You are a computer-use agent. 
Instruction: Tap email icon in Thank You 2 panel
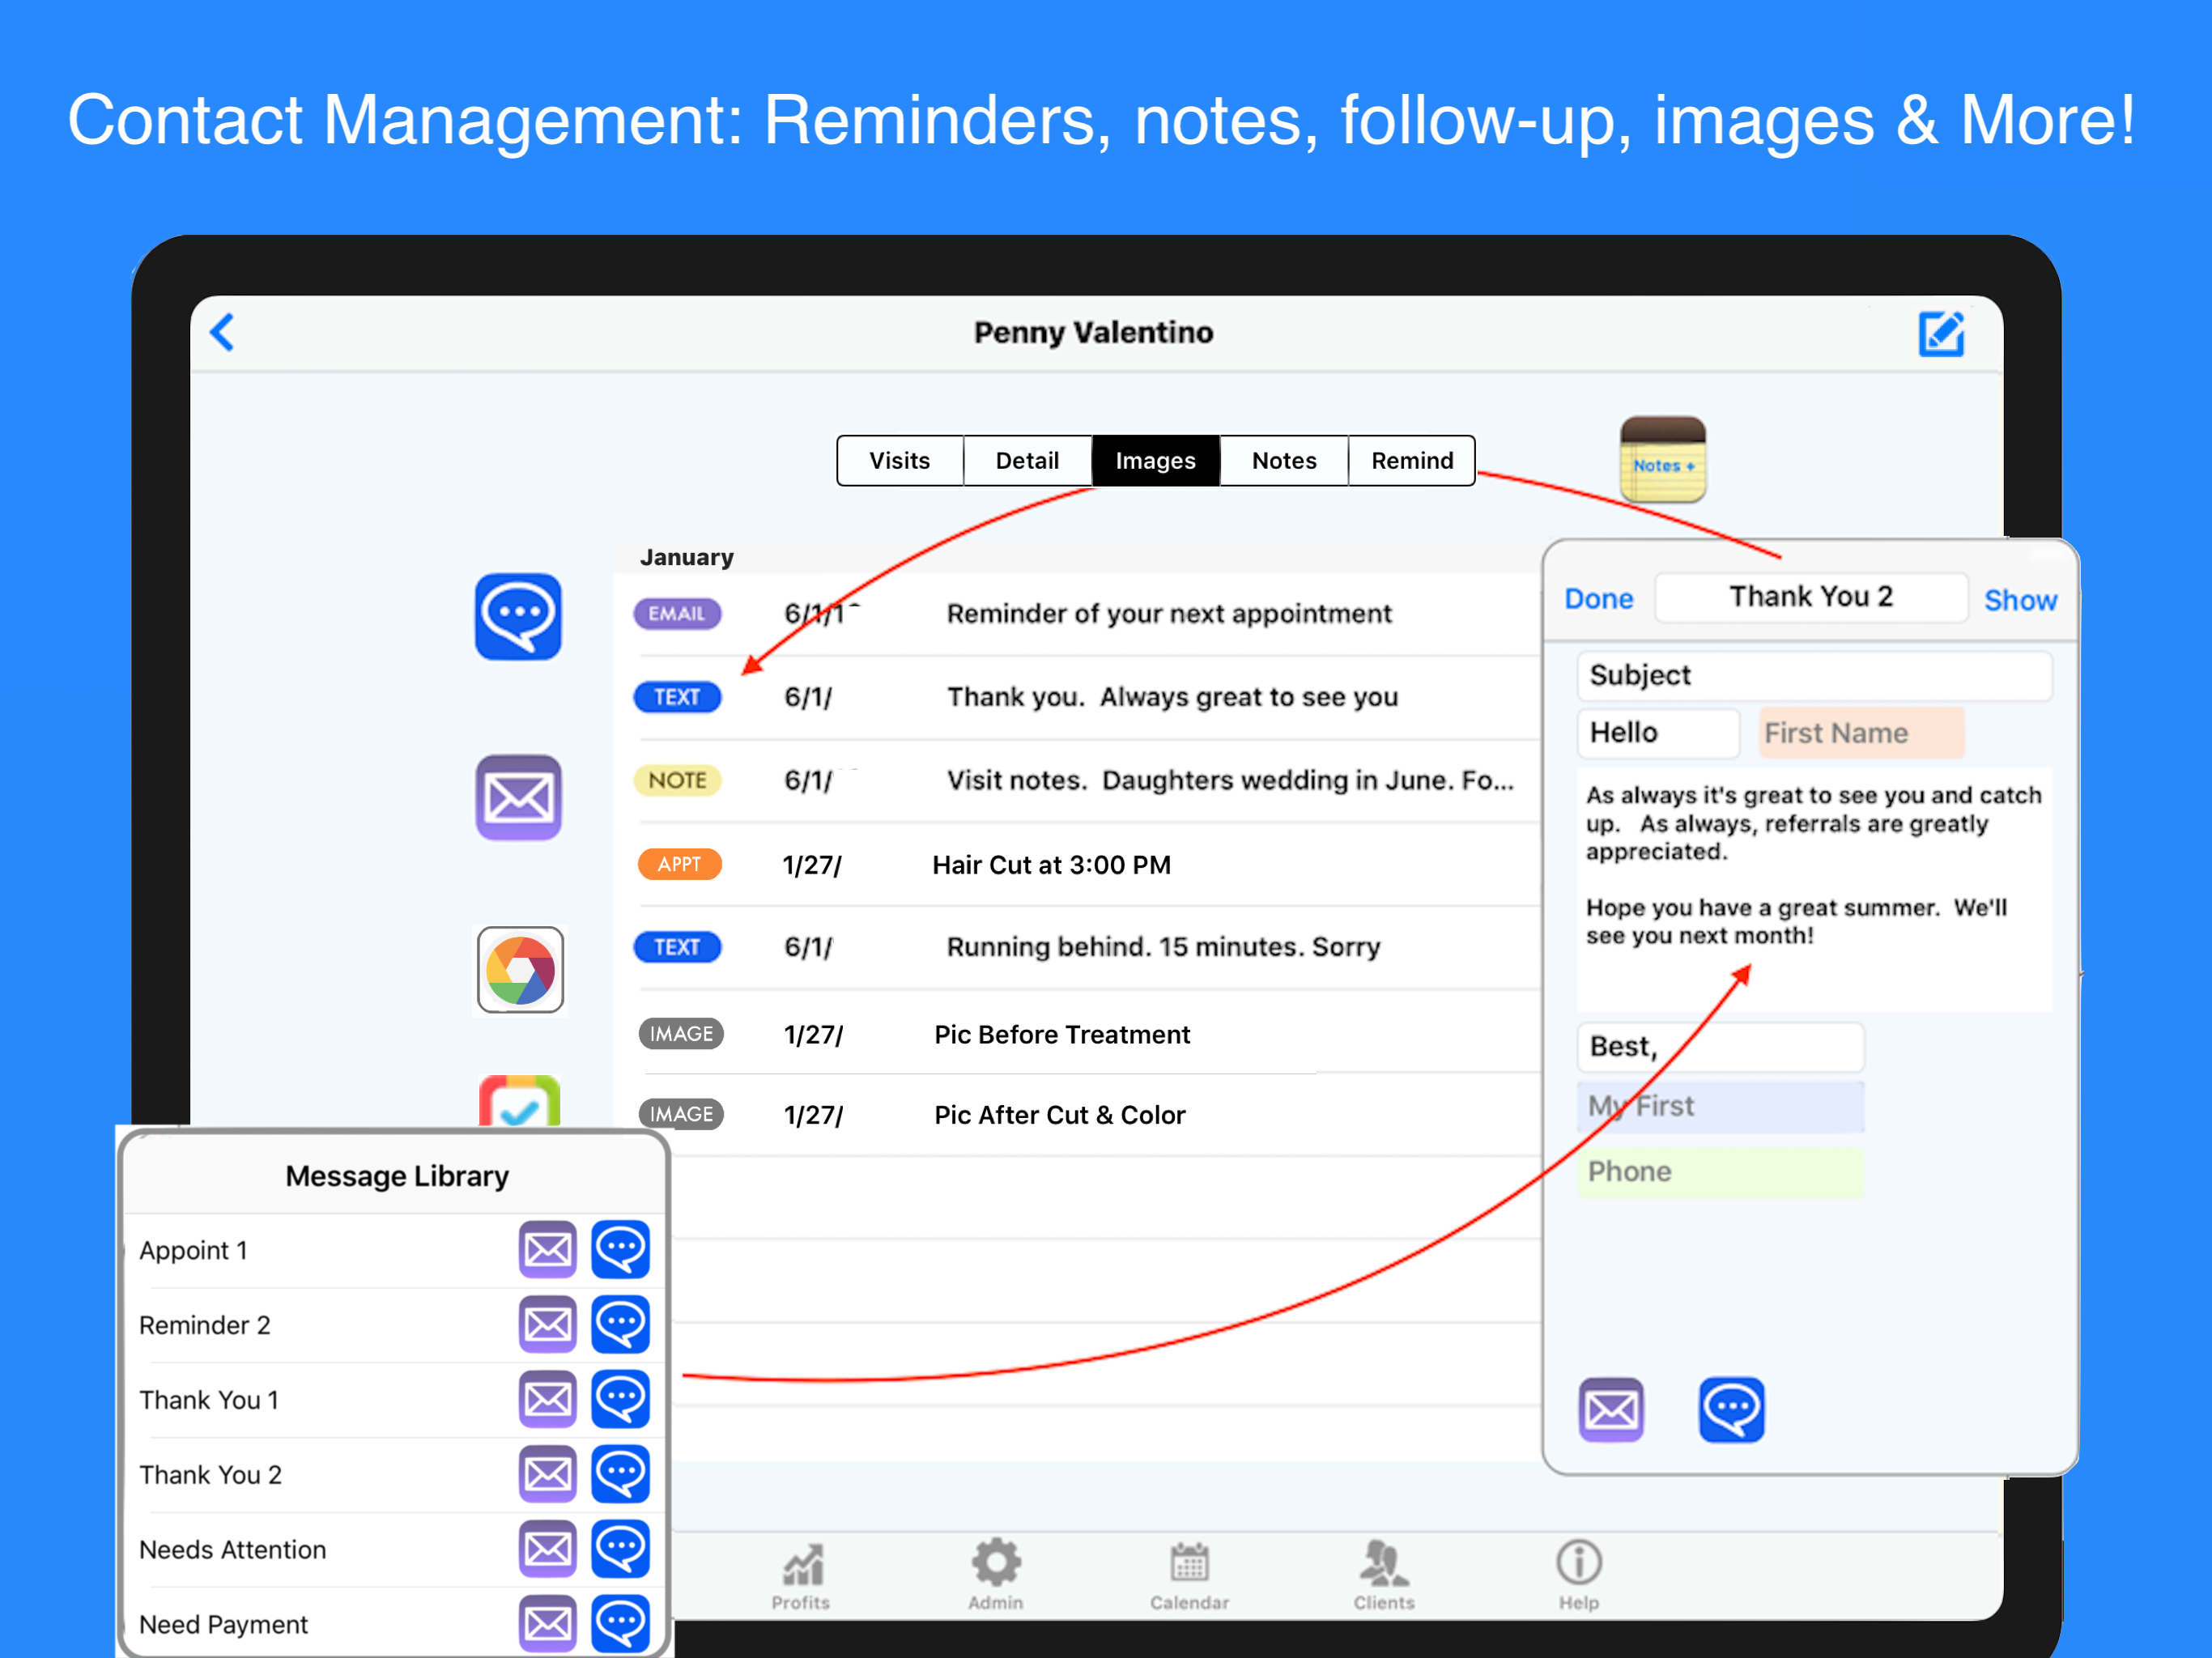(x=1611, y=1410)
